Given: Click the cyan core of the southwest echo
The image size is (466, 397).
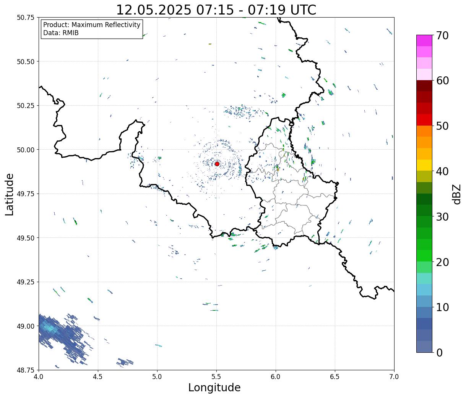Looking at the screenshot, I should (50, 328).
